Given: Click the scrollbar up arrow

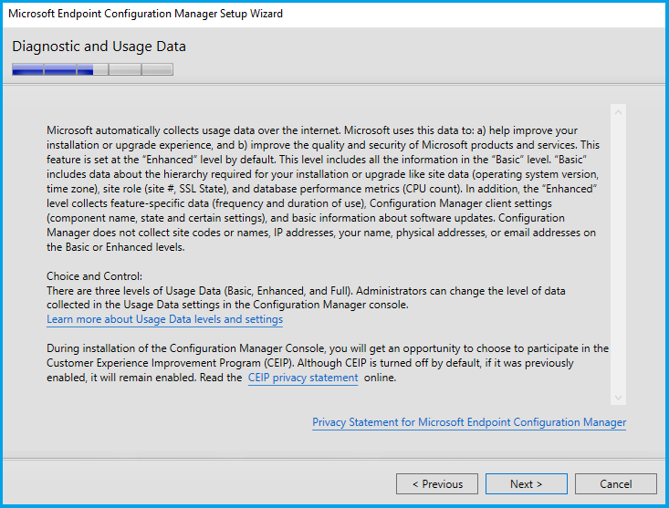Looking at the screenshot, I should [x=618, y=113].
